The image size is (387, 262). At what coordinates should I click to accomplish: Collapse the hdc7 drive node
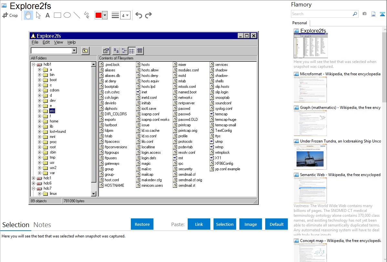33,188
